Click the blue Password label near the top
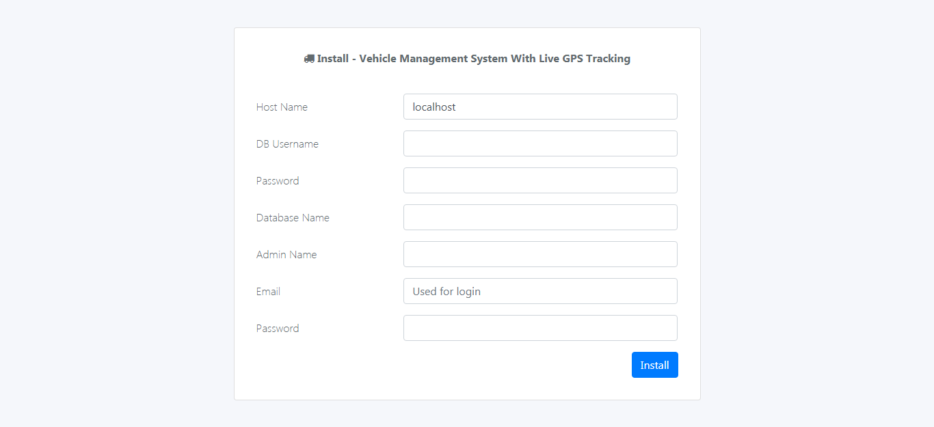The width and height of the screenshot is (934, 427). coord(277,180)
